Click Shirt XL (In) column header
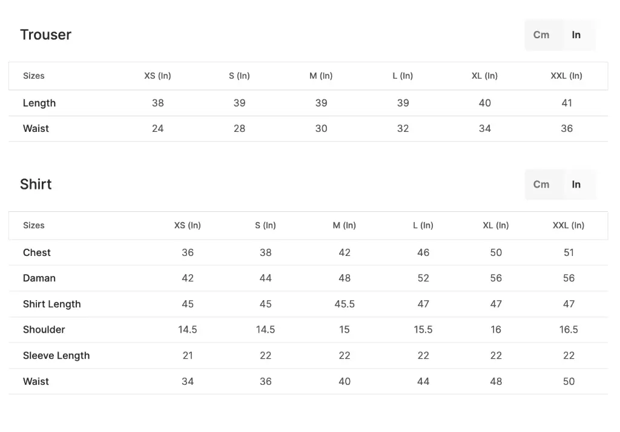620x432 pixels. (x=495, y=225)
